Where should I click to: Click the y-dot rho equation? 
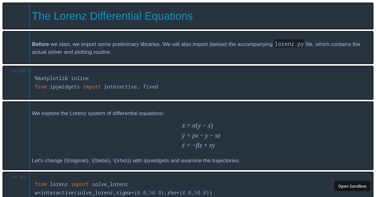(201, 135)
